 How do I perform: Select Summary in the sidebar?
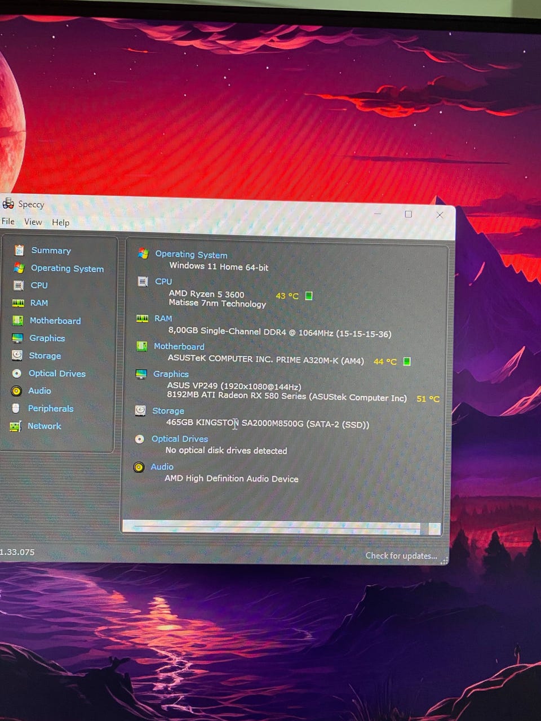(51, 250)
